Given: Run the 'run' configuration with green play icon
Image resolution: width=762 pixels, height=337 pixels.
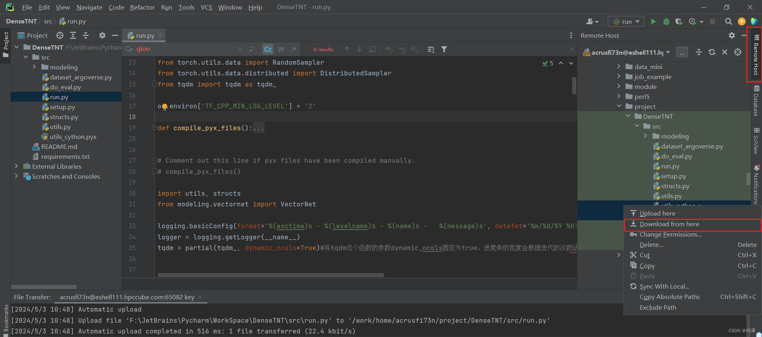Looking at the screenshot, I should pos(653,21).
